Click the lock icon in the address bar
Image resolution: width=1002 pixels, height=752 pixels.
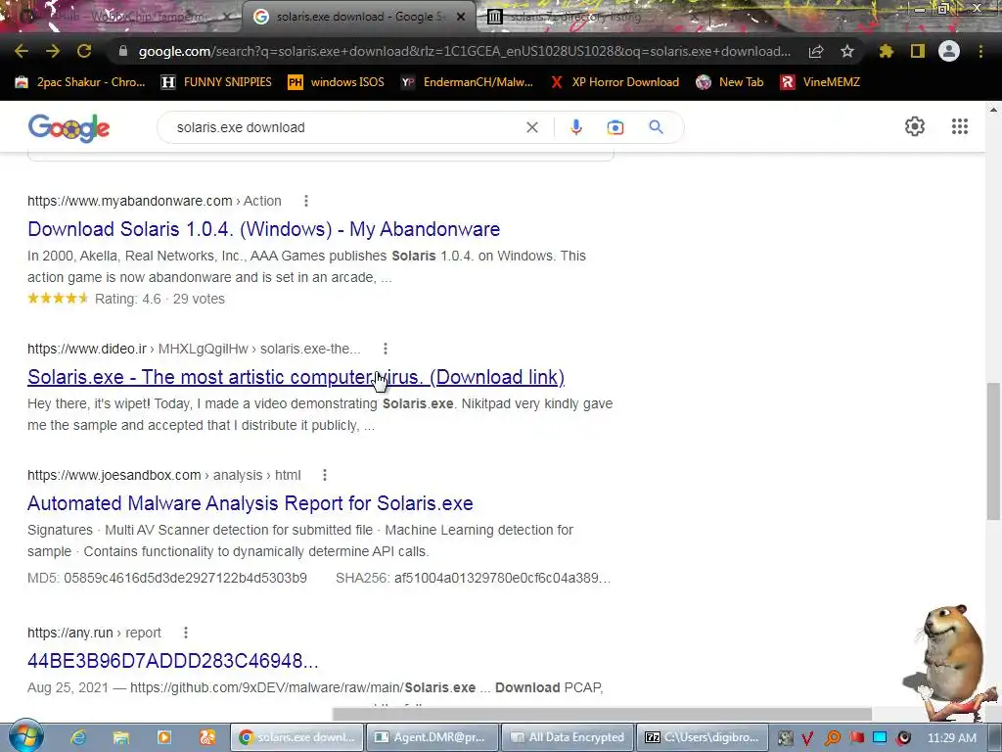coord(123,51)
